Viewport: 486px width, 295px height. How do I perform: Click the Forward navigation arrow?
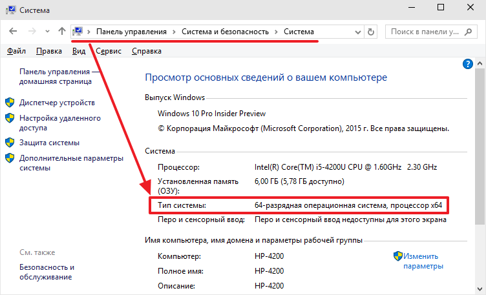(32, 31)
